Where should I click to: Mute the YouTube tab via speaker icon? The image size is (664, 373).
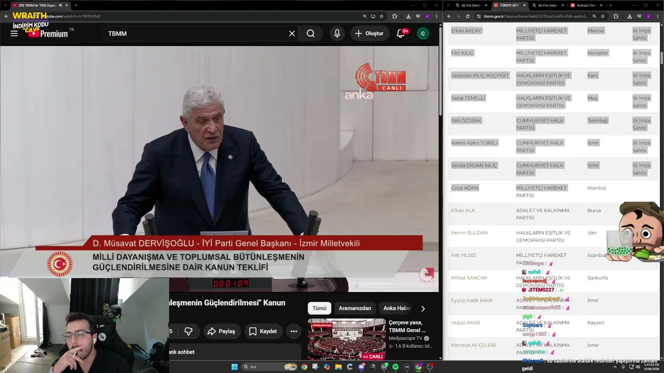pyautogui.click(x=60, y=5)
